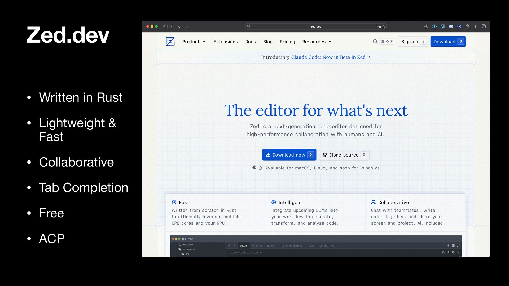Click the sparkle assist icon in editor preview

453,252
